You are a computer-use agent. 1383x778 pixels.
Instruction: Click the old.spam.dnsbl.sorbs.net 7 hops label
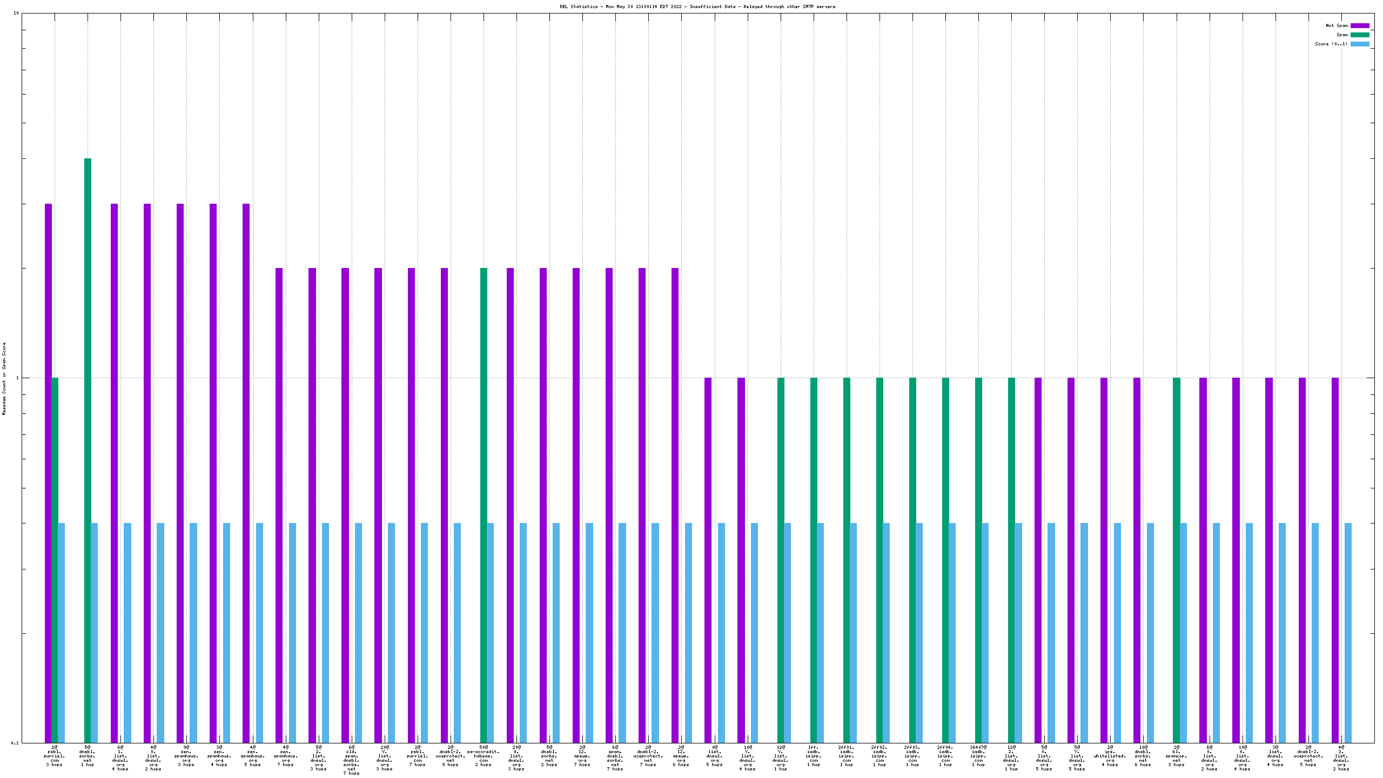[x=351, y=760]
